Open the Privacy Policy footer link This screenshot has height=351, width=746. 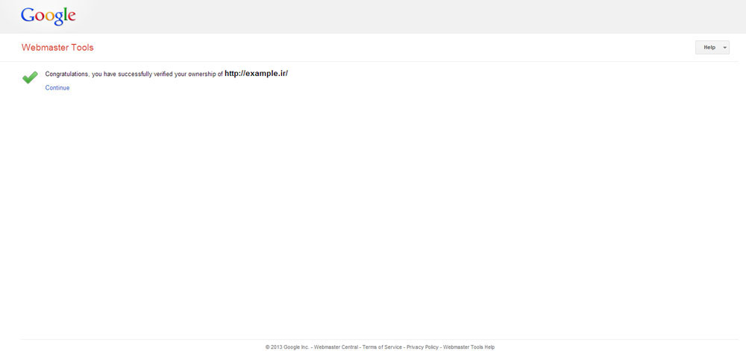click(x=422, y=347)
